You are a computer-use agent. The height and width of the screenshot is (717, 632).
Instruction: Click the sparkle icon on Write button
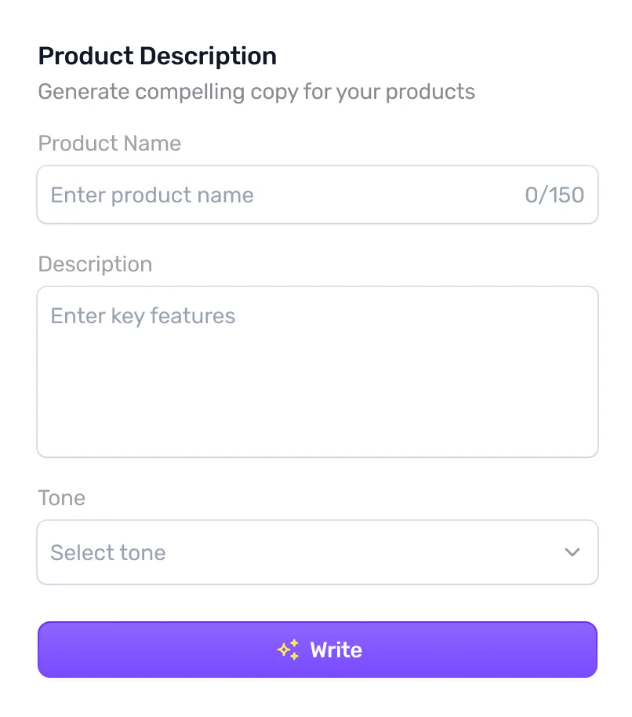click(x=288, y=650)
